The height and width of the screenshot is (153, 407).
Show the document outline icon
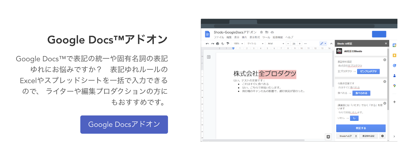coord(209,57)
